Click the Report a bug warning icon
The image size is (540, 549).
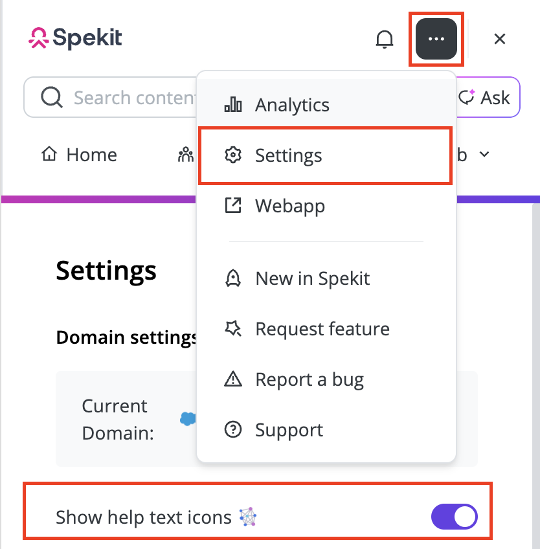click(233, 379)
